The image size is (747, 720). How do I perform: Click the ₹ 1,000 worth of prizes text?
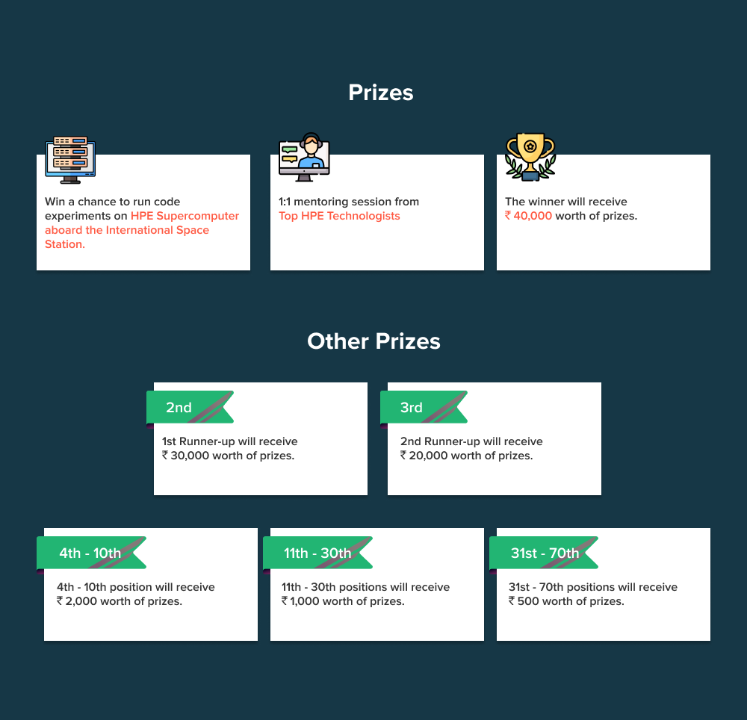tap(343, 601)
